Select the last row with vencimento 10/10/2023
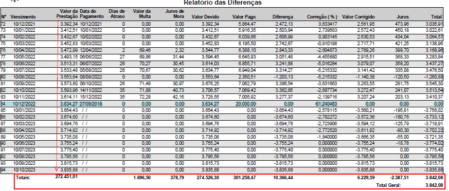 (222, 169)
